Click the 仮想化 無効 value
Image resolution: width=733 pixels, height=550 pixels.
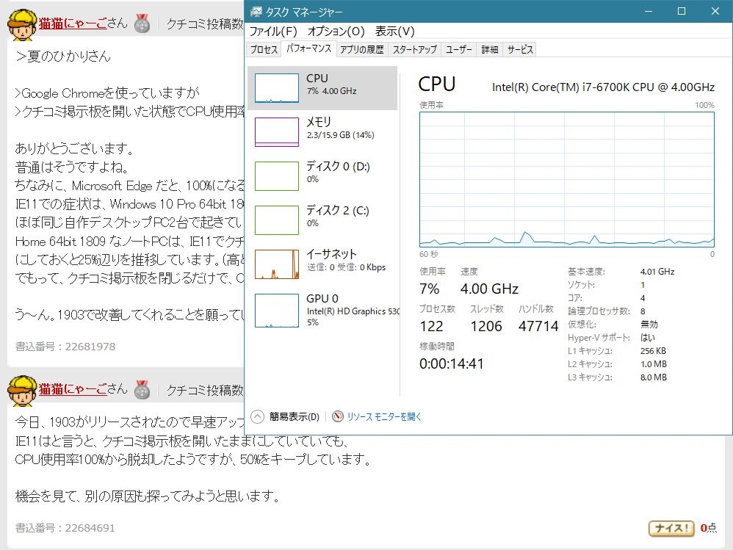(649, 325)
